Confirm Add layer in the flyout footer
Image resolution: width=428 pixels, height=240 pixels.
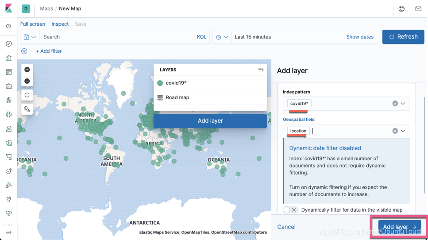coord(400,227)
